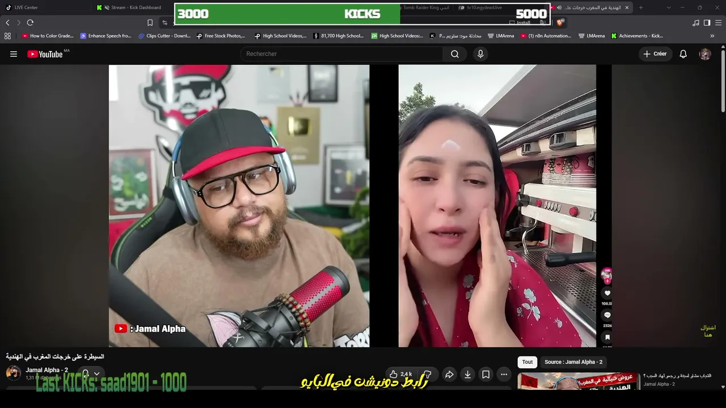Close the active YouTube tab
This screenshot has height=408, width=726.
(x=628, y=7)
